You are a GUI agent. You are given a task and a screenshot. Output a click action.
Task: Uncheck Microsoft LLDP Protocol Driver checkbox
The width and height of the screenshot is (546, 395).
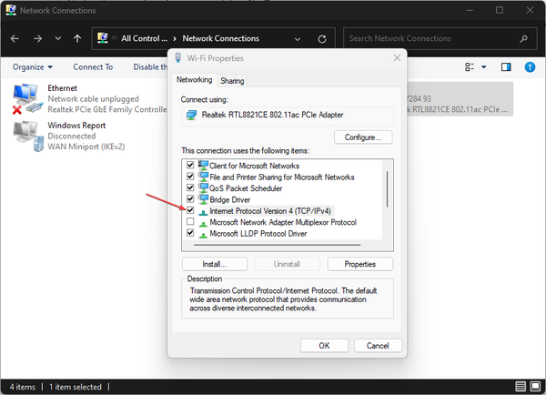pyautogui.click(x=190, y=233)
